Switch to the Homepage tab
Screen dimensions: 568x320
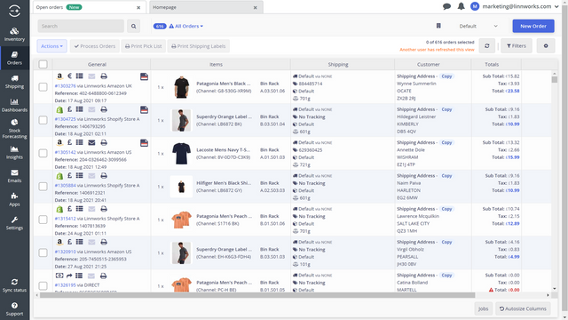pos(205,7)
